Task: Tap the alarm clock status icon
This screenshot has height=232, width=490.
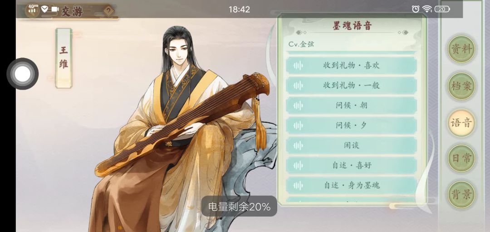Action: pos(415,9)
